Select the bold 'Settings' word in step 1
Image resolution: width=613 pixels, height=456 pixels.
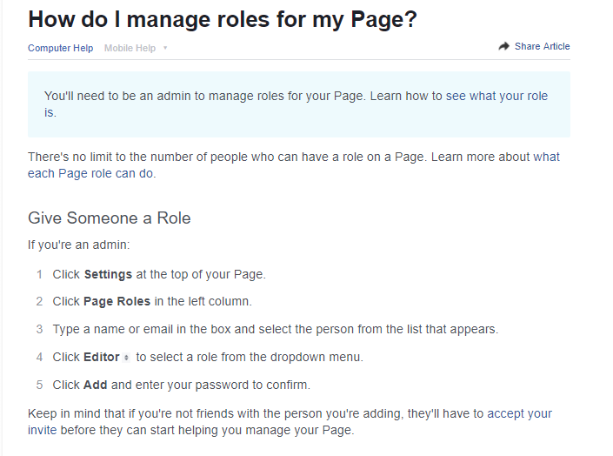[x=108, y=274]
